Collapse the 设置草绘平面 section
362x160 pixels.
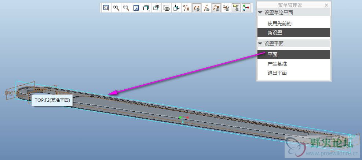[260, 12]
